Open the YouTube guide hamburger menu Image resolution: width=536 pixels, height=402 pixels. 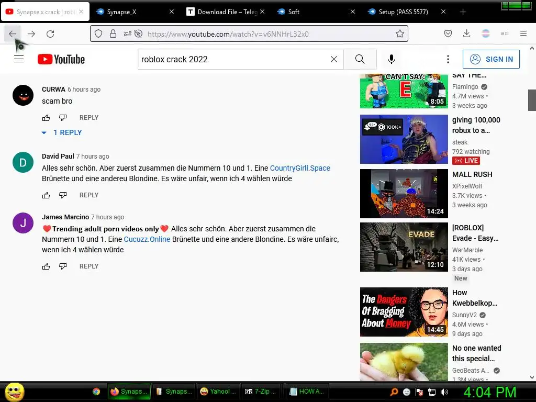(x=19, y=59)
